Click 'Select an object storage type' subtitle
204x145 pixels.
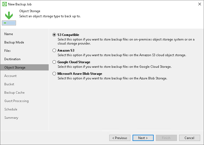[x=50, y=16]
